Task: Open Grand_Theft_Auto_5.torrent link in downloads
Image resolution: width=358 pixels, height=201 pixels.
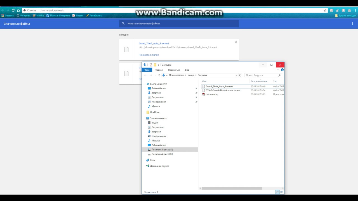Action: click(154, 44)
